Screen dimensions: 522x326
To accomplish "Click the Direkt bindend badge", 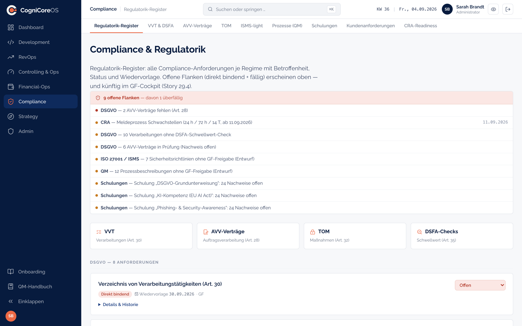I will (x=115, y=294).
